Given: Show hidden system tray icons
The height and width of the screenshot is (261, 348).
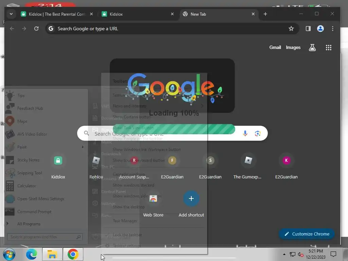Looking at the screenshot, I should [284, 254].
